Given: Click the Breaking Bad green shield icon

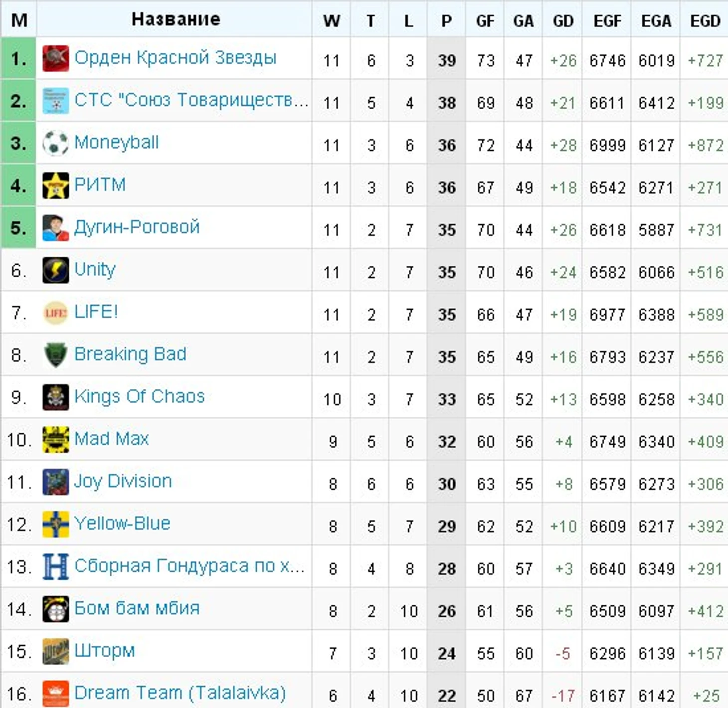Looking at the screenshot, I should tap(55, 355).
